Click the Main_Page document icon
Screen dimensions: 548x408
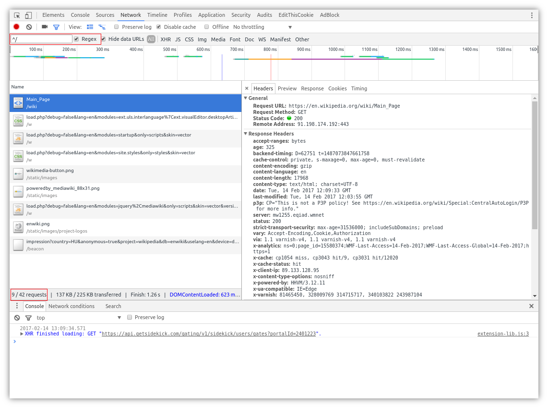pos(18,103)
